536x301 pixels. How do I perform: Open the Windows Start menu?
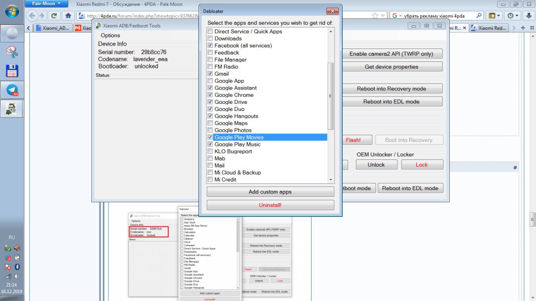pos(12,10)
